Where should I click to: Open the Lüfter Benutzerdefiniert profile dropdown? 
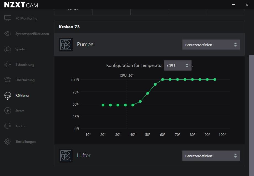(211, 156)
